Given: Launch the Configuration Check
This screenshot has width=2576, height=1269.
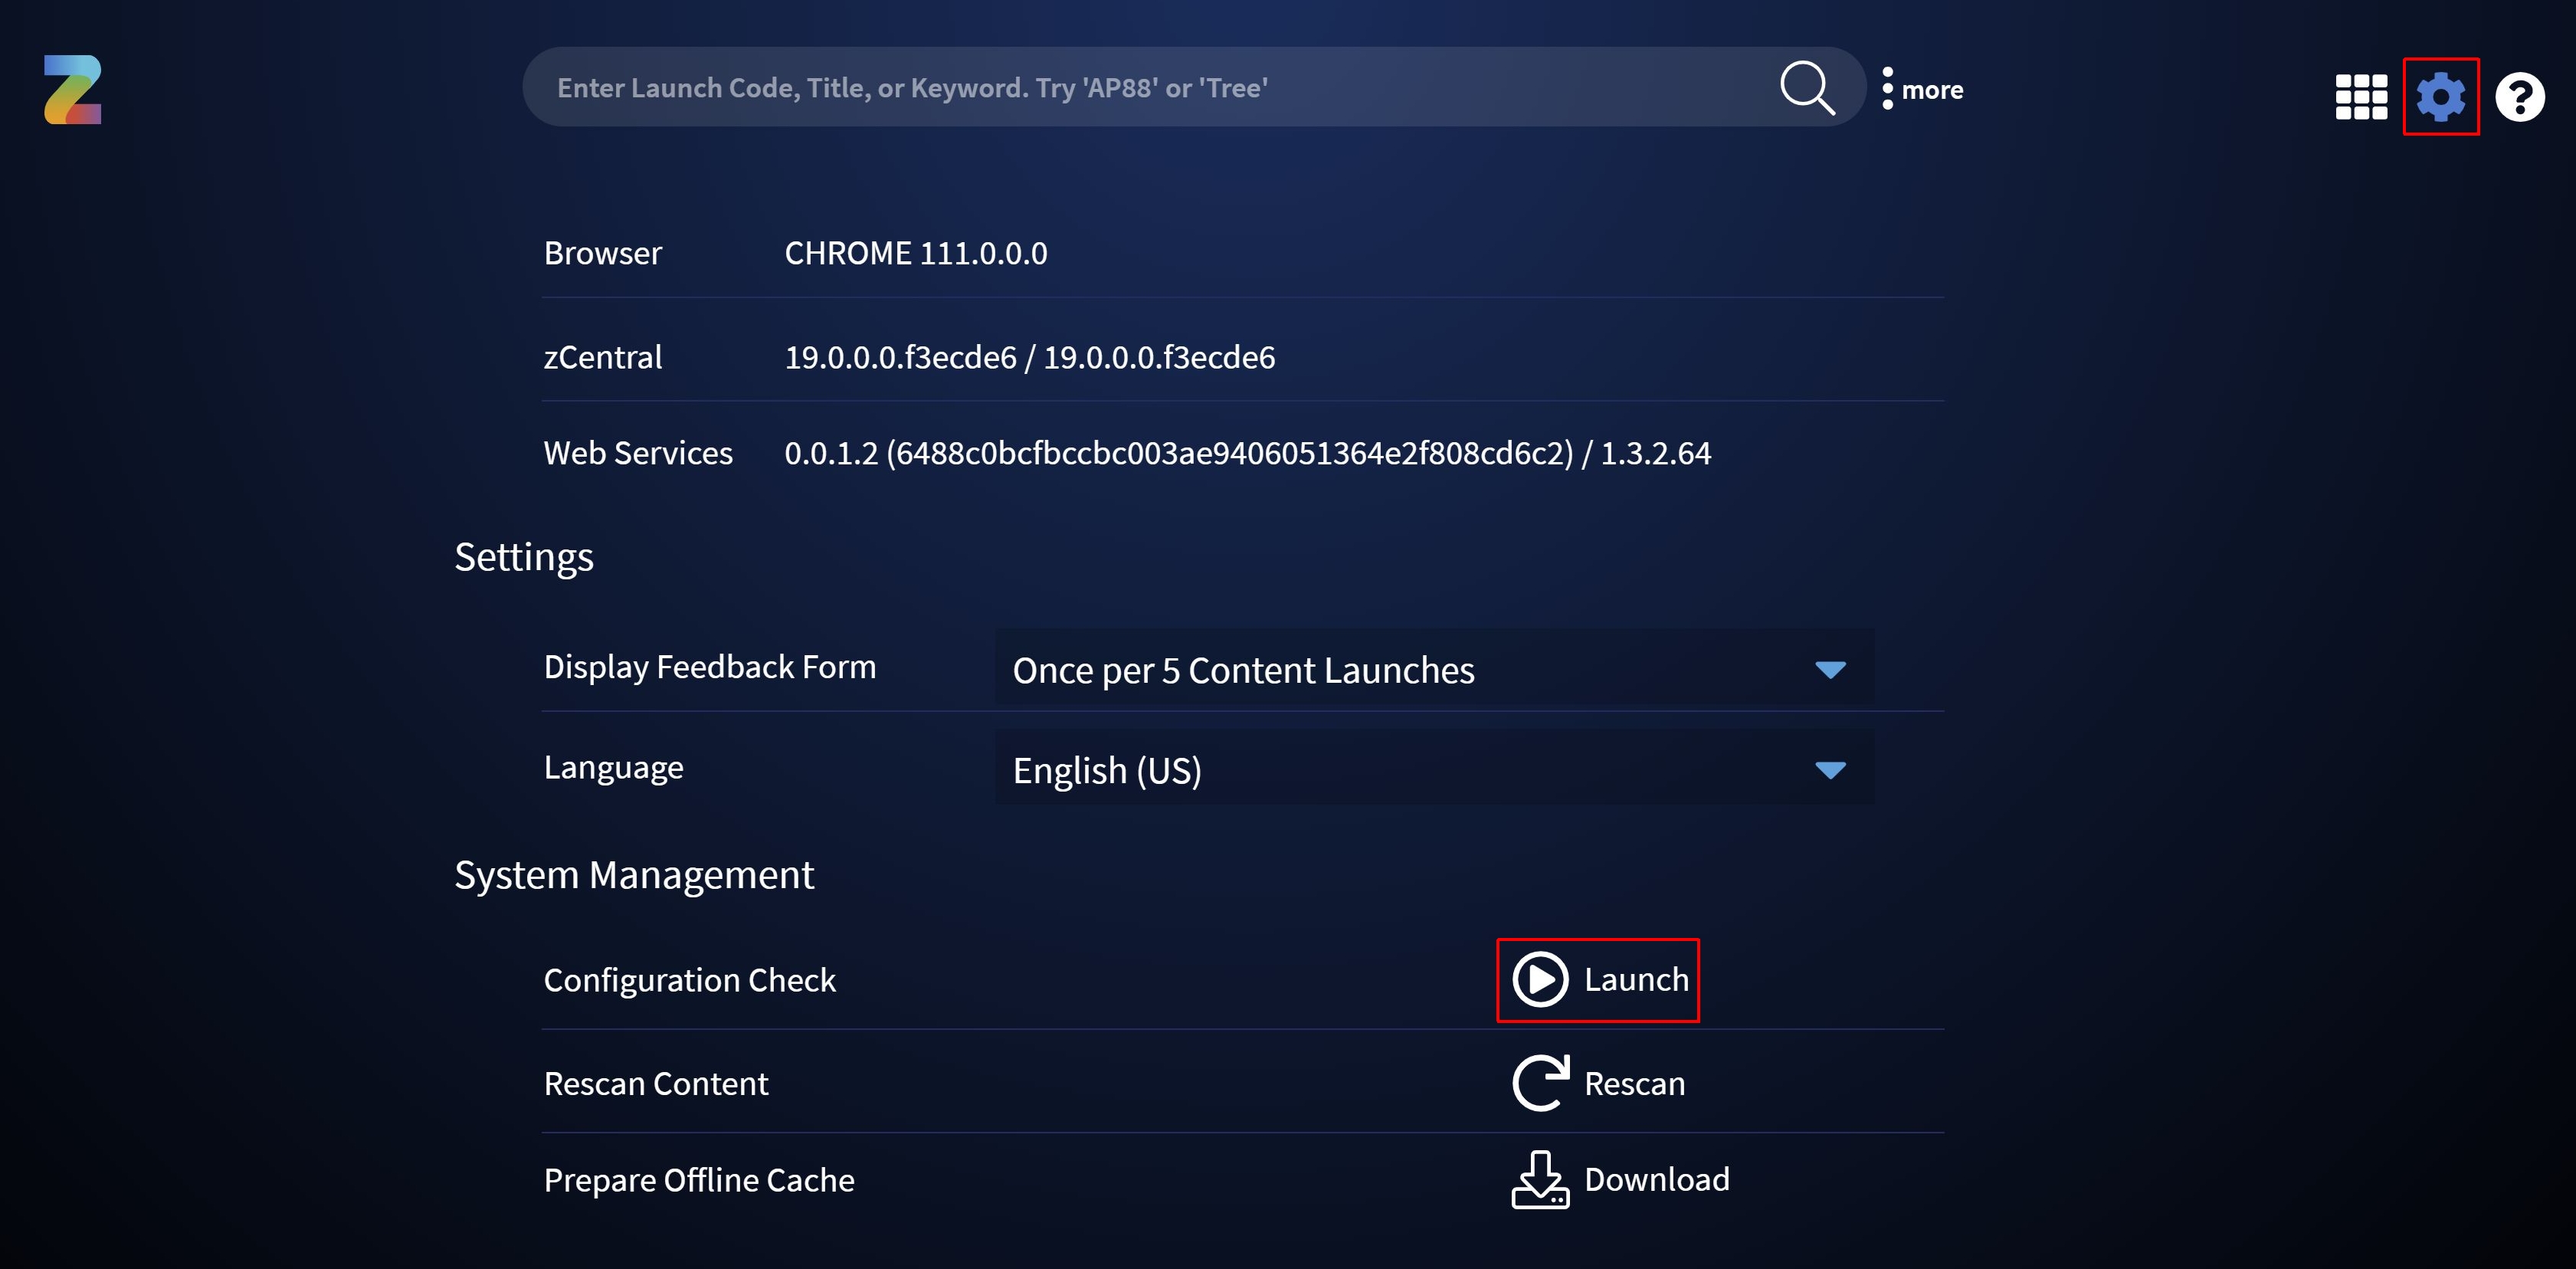Looking at the screenshot, I should (1597, 980).
